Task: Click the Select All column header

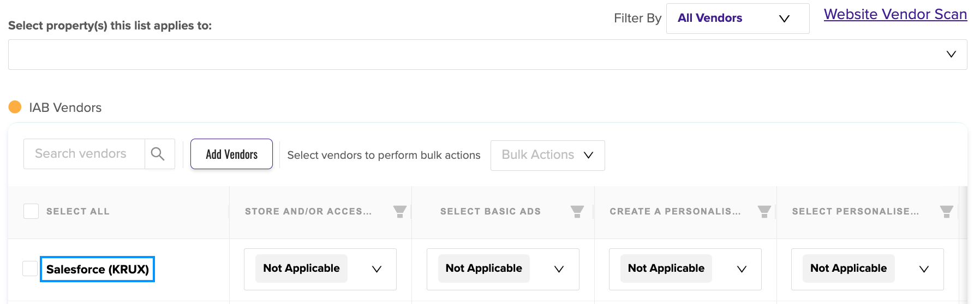Action: [x=78, y=211]
